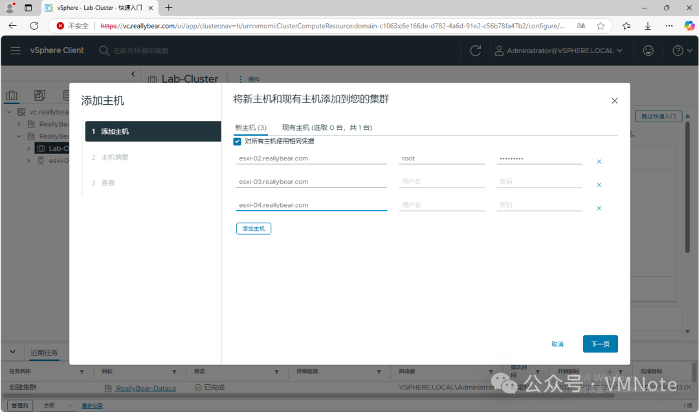
Task: Remove the esxi-02.reallybear.com host row
Action: [599, 161]
